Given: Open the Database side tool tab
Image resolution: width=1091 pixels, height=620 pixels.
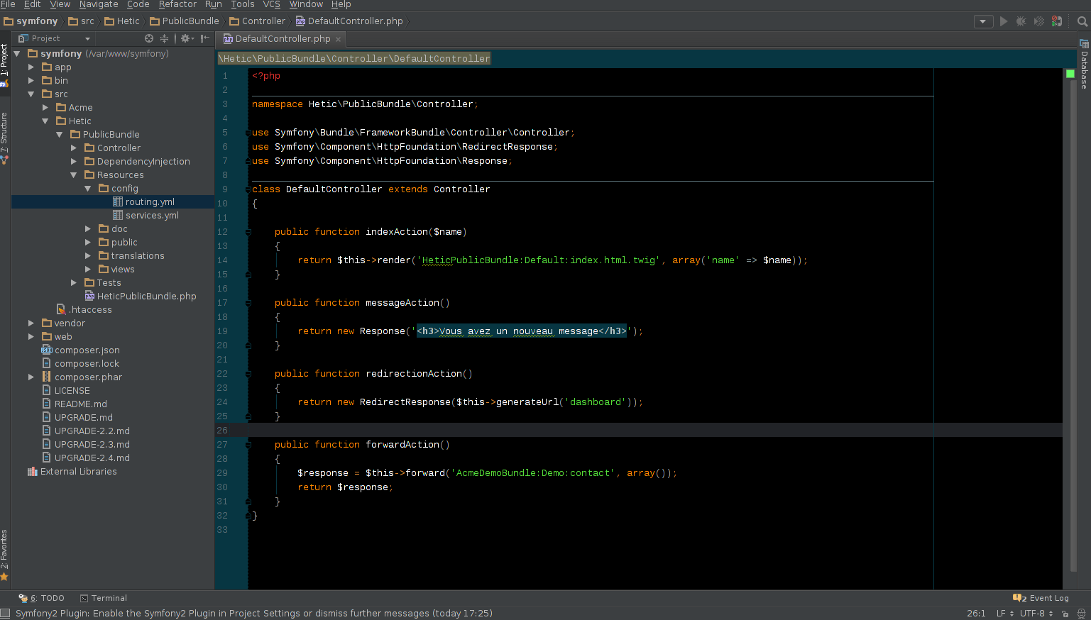Looking at the screenshot, I should click(1085, 65).
